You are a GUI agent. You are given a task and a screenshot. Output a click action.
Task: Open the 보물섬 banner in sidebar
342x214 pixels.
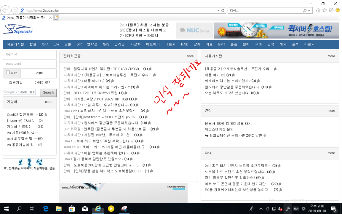(x=29, y=164)
